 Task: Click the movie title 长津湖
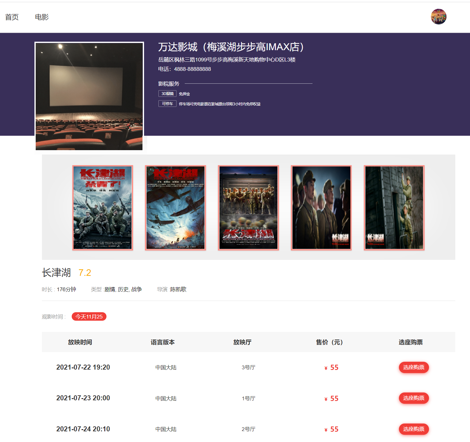pyautogui.click(x=56, y=273)
